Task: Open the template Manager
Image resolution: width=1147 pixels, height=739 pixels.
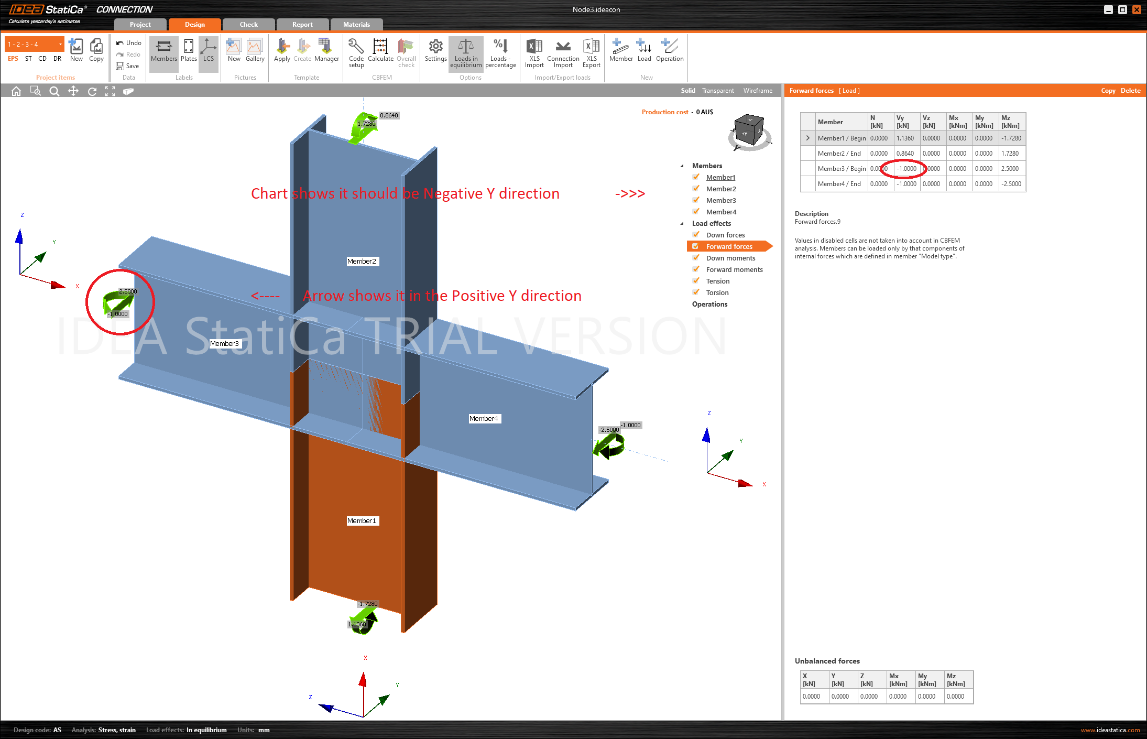Action: click(326, 50)
